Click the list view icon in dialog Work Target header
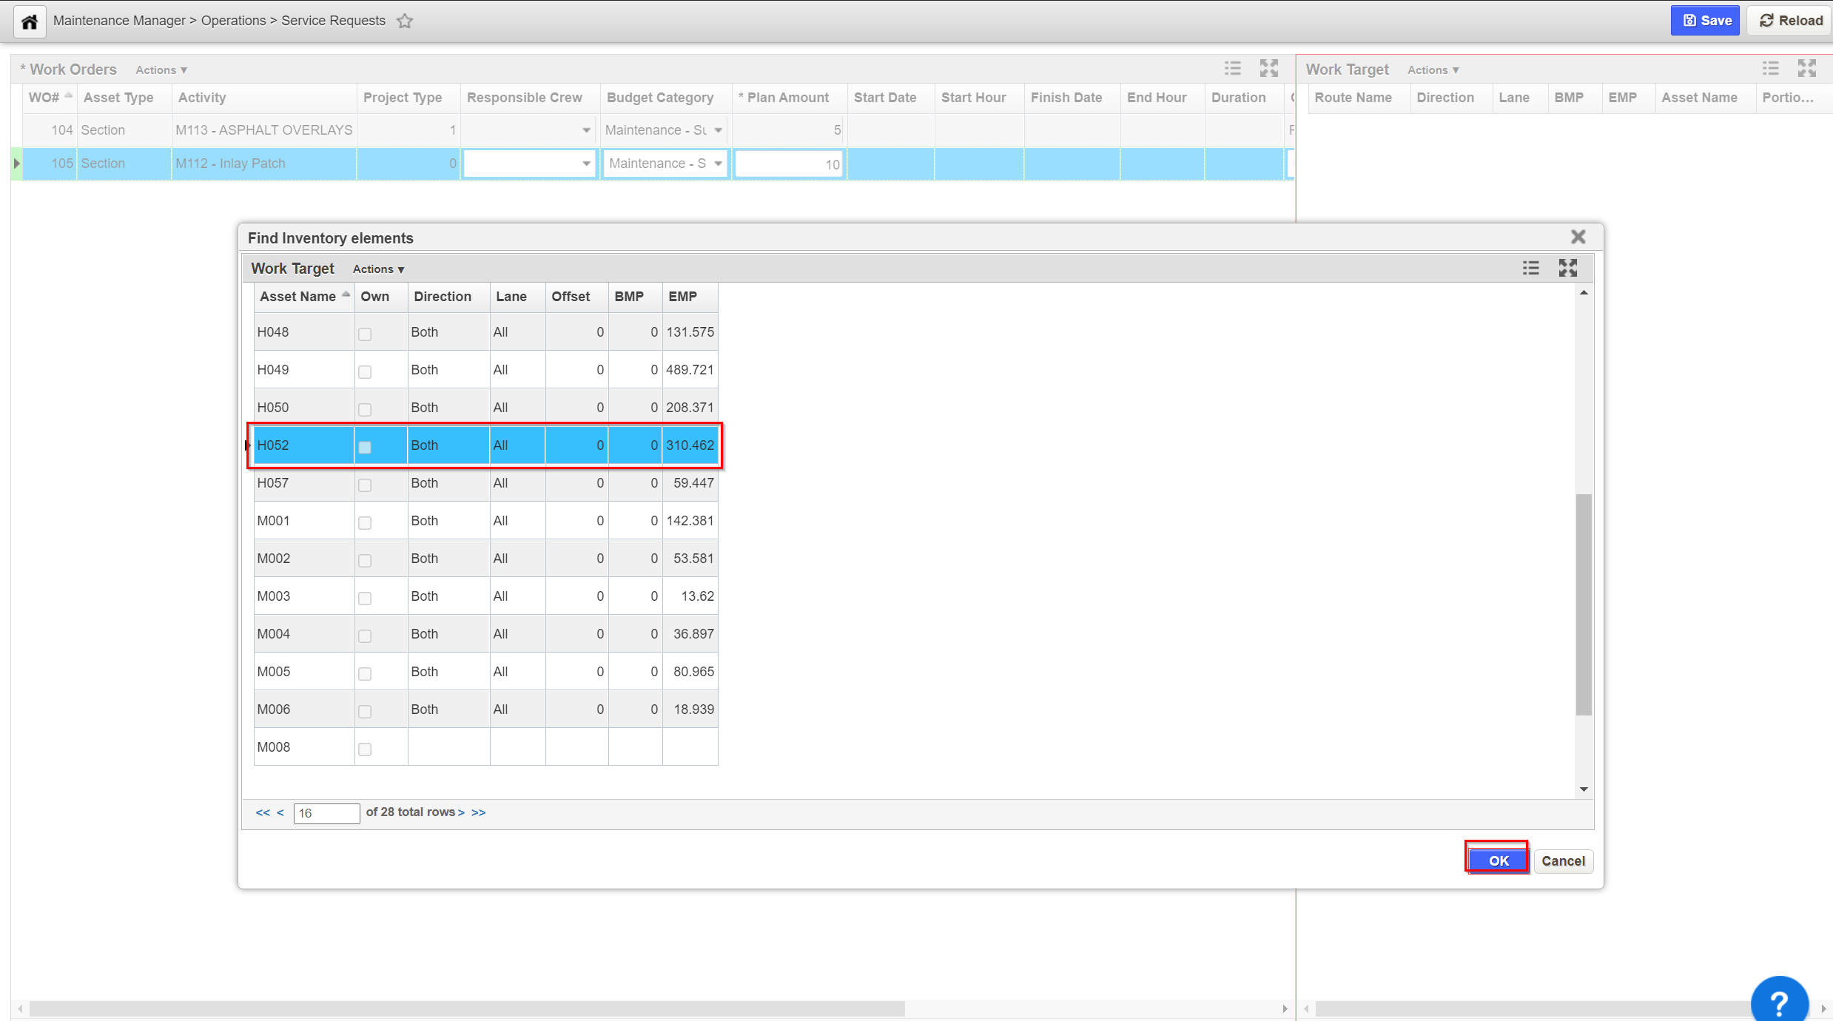Image resolution: width=1833 pixels, height=1021 pixels. click(x=1530, y=268)
